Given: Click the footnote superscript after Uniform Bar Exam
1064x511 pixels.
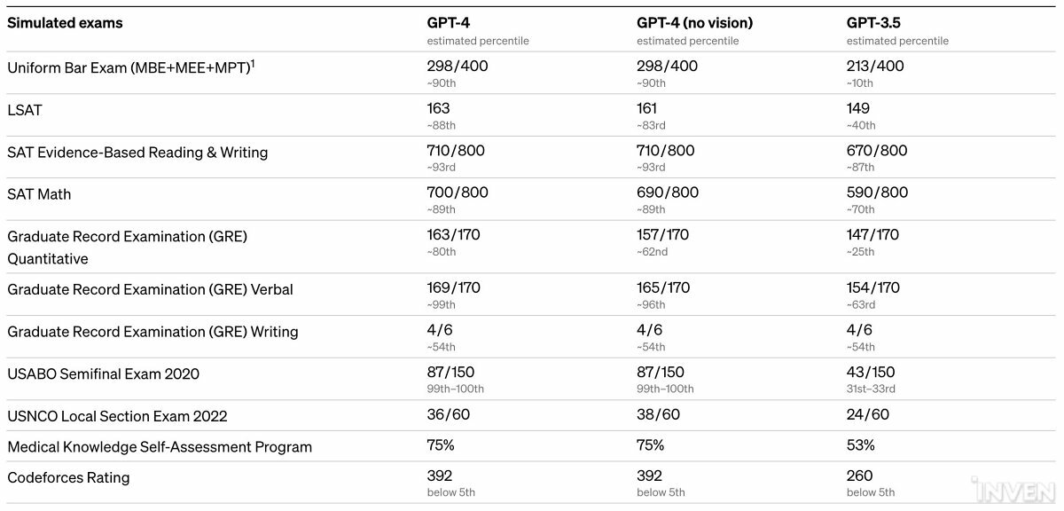Looking at the screenshot, I should pos(253,63).
